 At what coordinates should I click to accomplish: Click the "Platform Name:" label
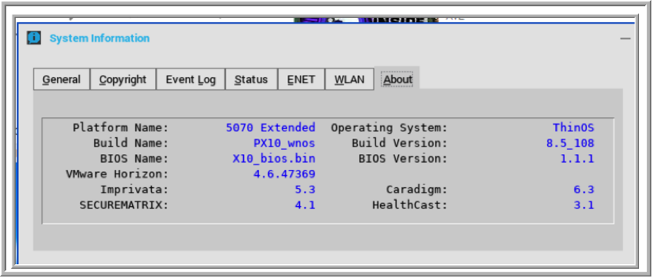(121, 128)
